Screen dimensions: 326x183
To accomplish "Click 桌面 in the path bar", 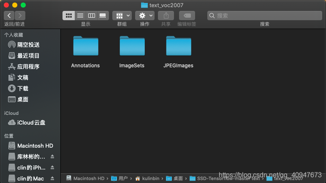I will 174,178.
